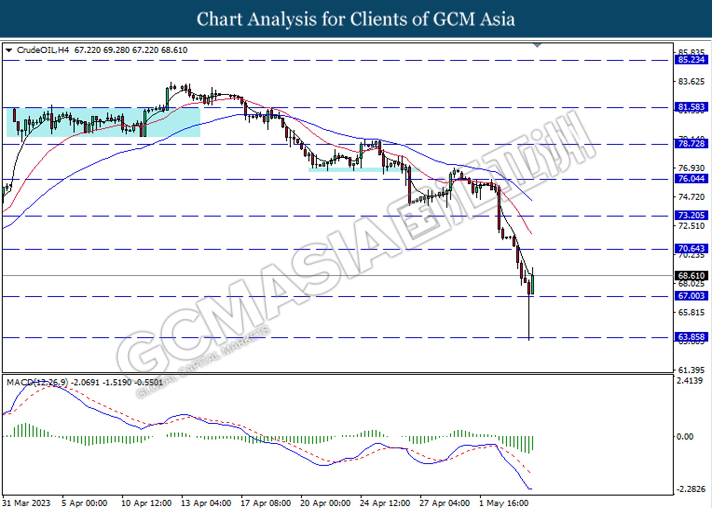Image resolution: width=712 pixels, height=508 pixels.
Task: Click the MACD 2.4139 scale value
Action: coord(690,381)
